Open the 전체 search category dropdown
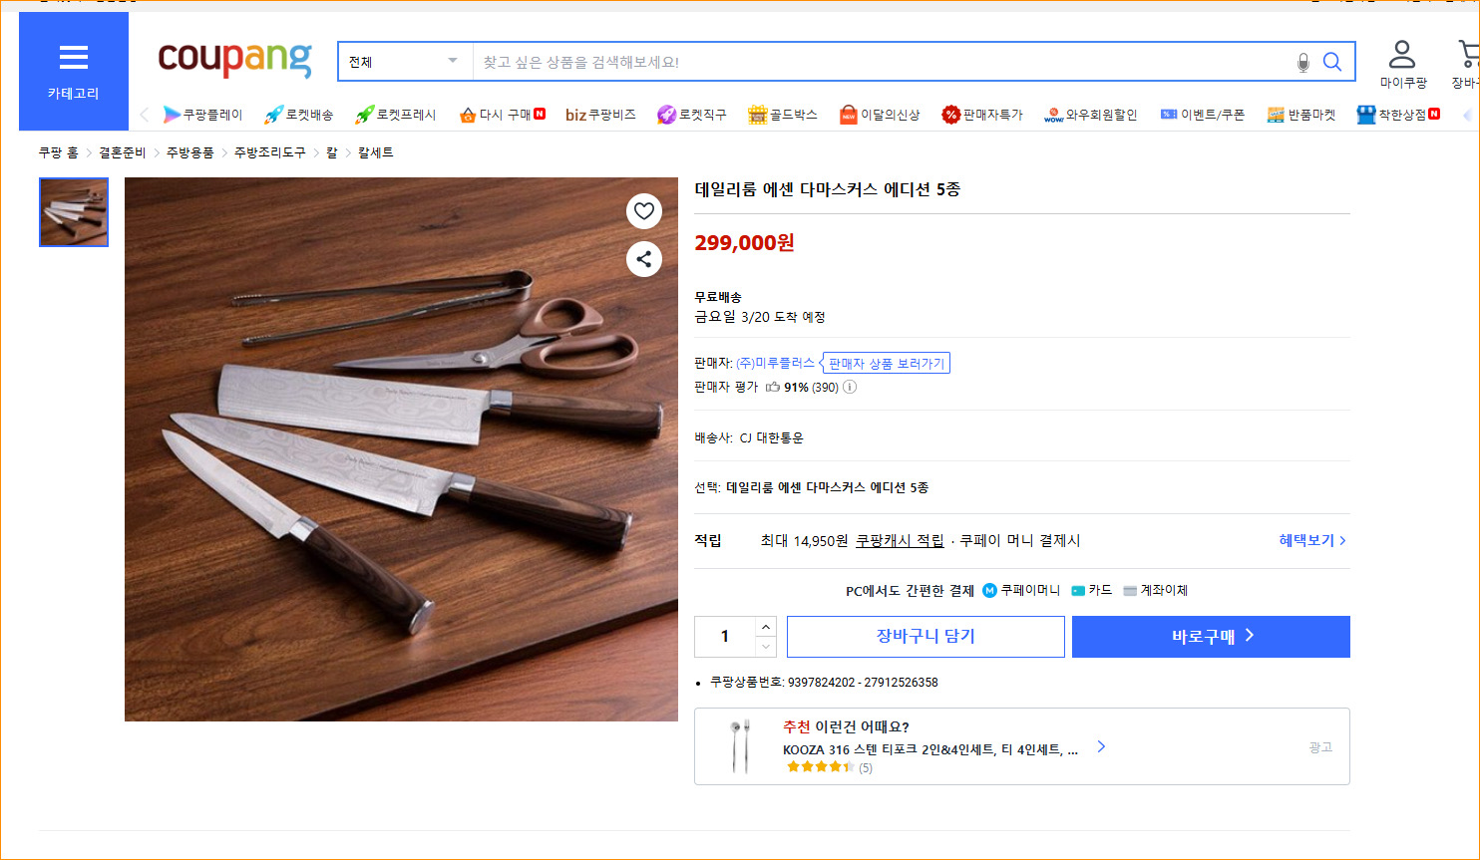The image size is (1480, 860). pyautogui.click(x=404, y=62)
